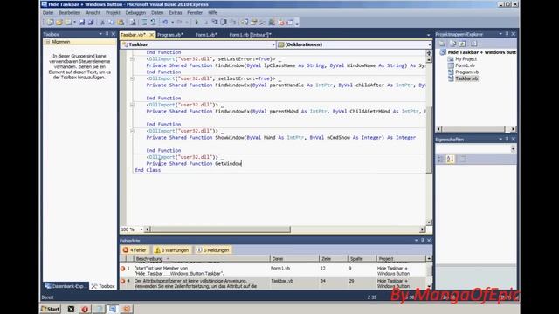Open the Debuggen menu
This screenshot has height=314, width=559.
pos(135,12)
